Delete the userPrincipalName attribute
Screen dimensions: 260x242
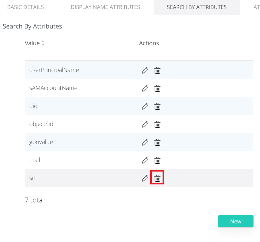tap(157, 70)
